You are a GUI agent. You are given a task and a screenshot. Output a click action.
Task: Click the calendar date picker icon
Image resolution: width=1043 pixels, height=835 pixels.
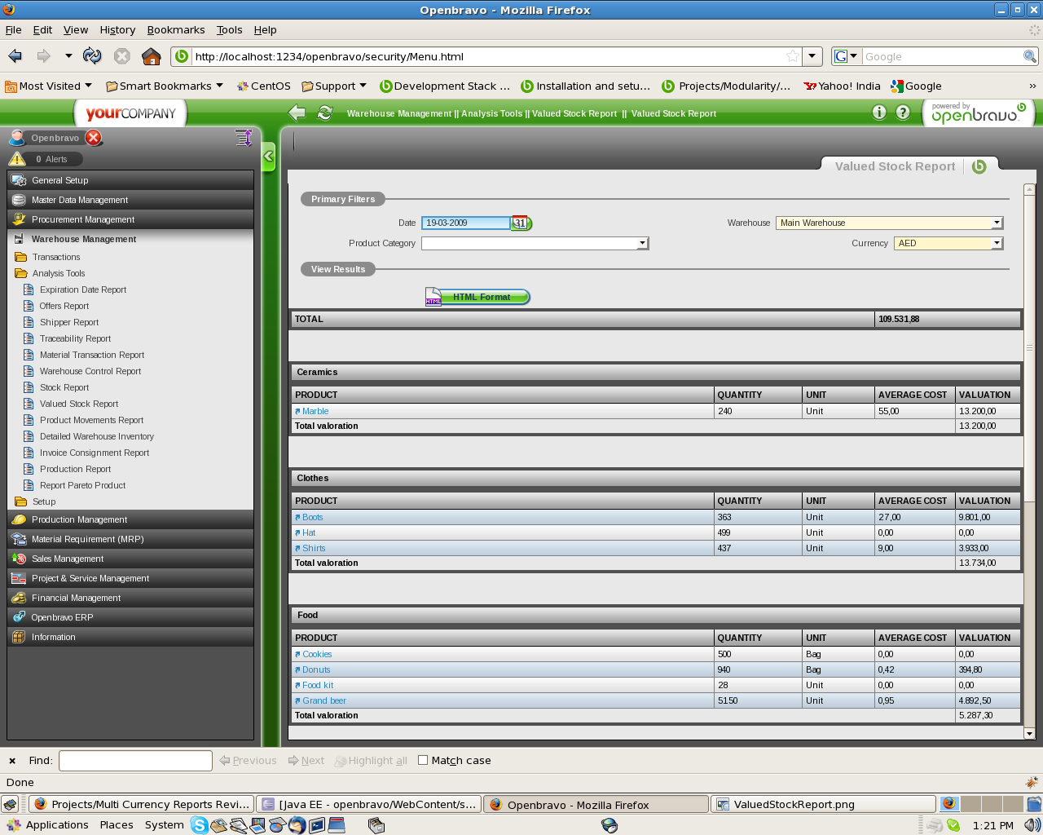tap(521, 223)
